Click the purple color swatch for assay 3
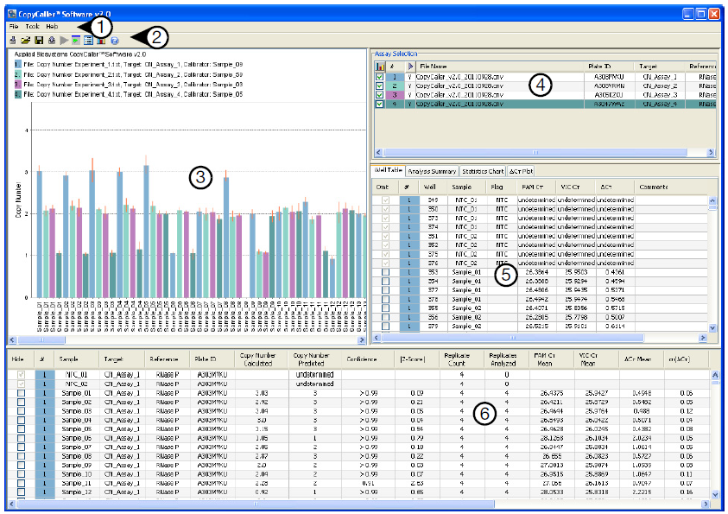 [x=395, y=95]
